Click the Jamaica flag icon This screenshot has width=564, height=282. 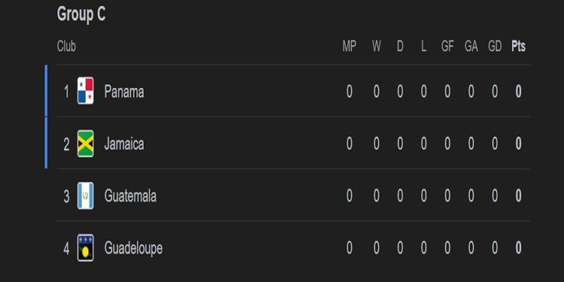point(86,144)
